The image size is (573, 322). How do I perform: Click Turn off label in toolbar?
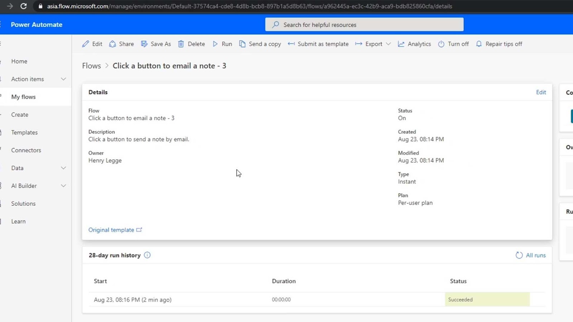tap(458, 44)
